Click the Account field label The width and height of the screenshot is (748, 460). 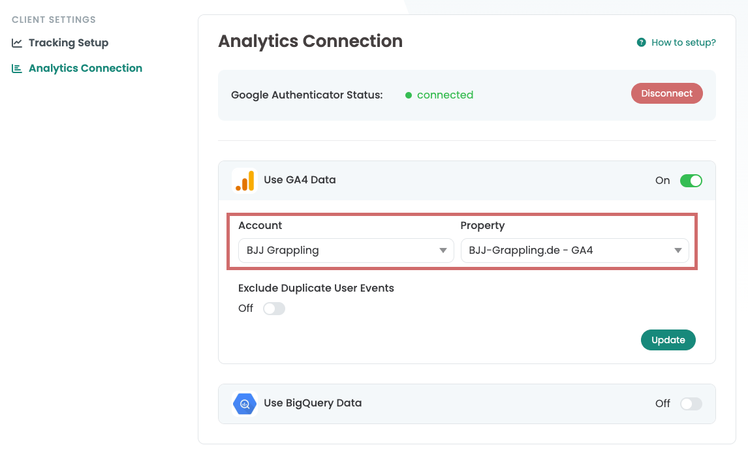tap(260, 226)
